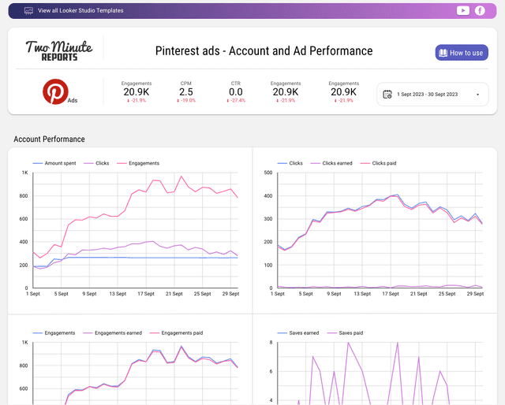Open the YouTube icon in top banner
The width and height of the screenshot is (505, 405).
tap(463, 10)
